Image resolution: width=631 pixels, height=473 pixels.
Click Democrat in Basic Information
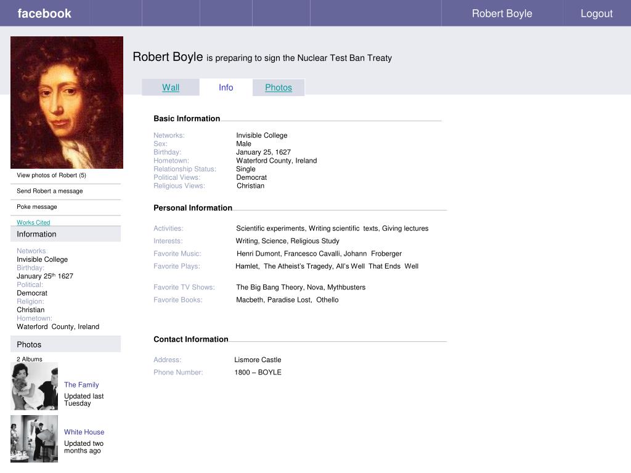[x=251, y=177]
